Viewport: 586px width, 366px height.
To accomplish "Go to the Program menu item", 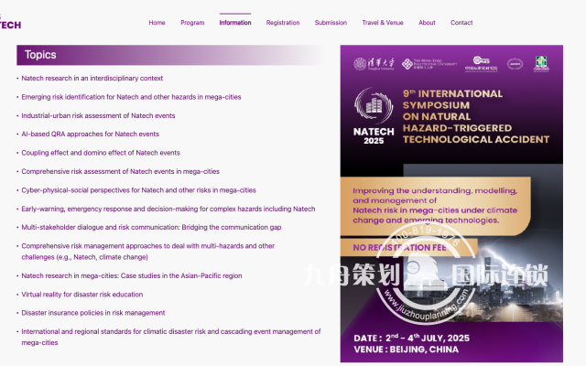I will tap(192, 23).
